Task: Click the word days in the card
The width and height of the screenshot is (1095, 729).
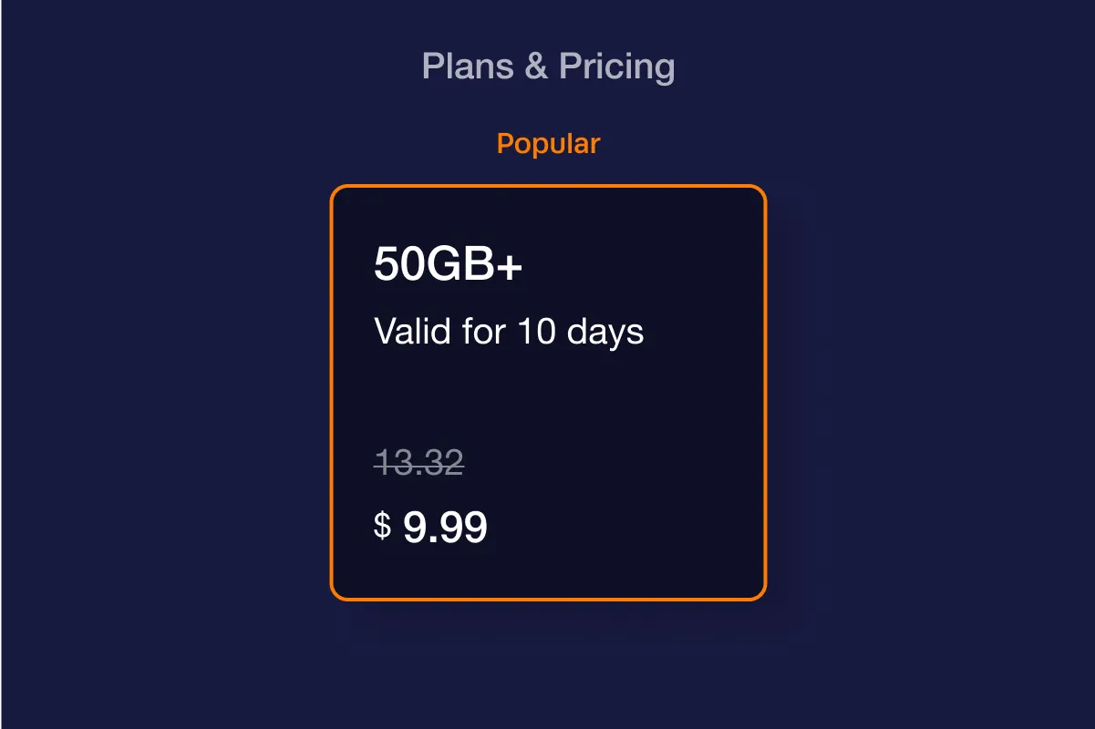Action: 605,332
